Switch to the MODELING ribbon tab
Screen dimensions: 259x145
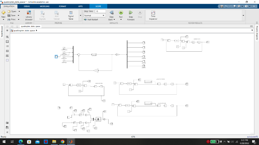click(x=45, y=7)
